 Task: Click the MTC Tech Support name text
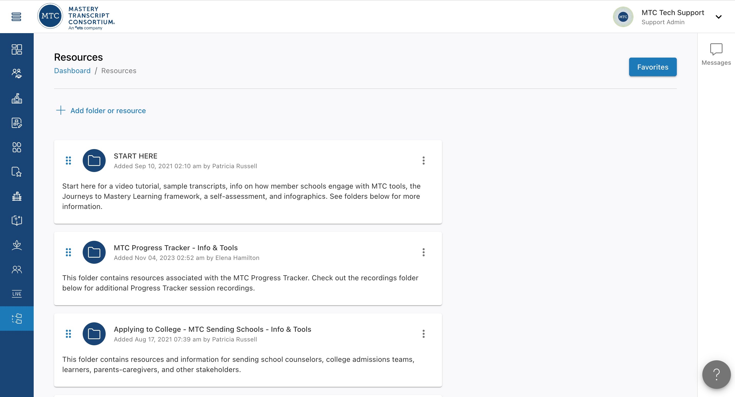tap(673, 12)
